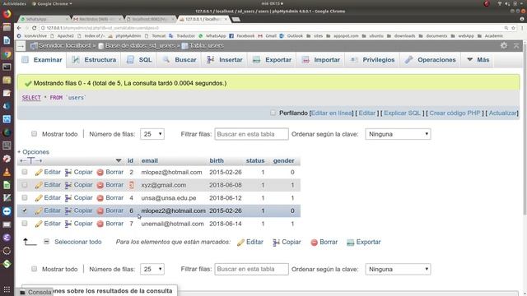The image size is (527, 296).
Task: Switch to the SQL tab
Action: (x=139, y=60)
